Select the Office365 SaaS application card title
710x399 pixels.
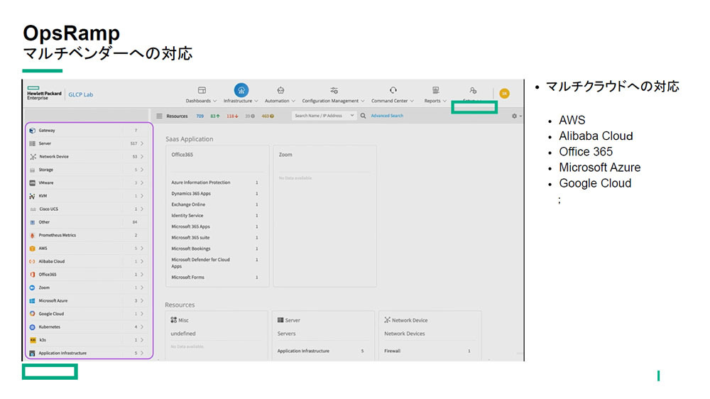[182, 155]
